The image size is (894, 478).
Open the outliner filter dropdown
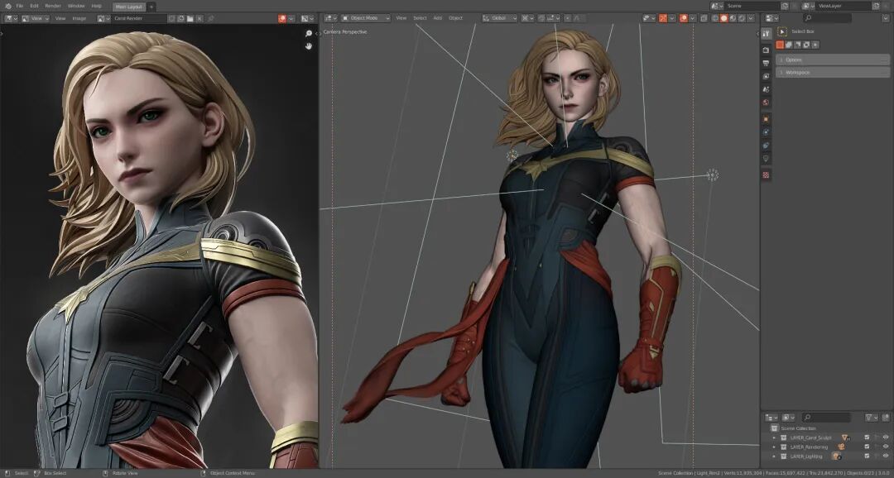pos(872,418)
